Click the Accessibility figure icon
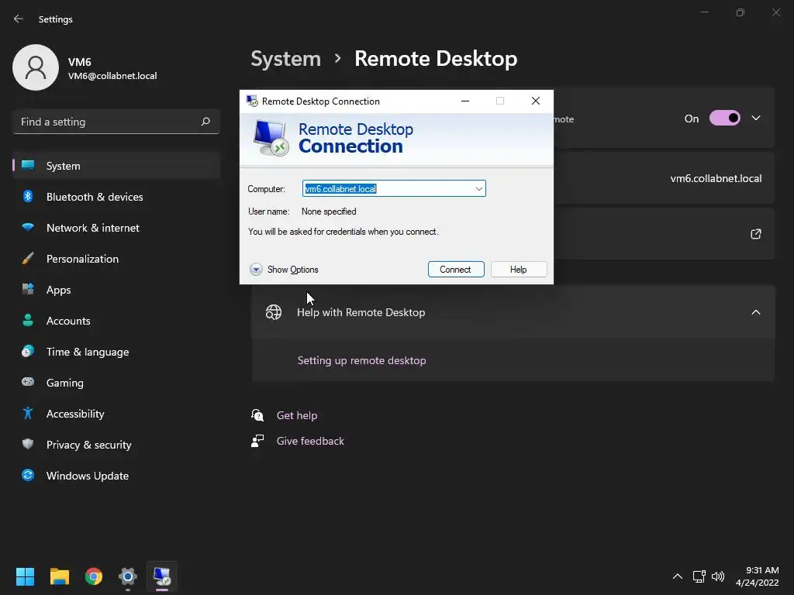 point(28,414)
